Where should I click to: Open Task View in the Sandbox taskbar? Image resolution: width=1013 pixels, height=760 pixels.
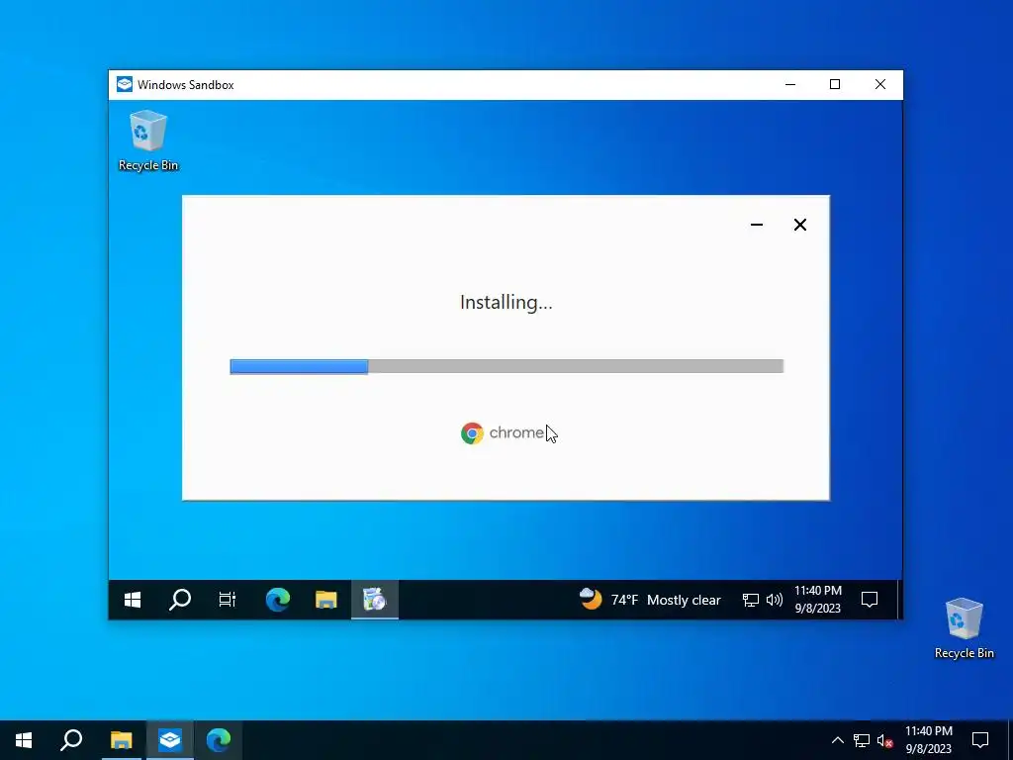[228, 600]
